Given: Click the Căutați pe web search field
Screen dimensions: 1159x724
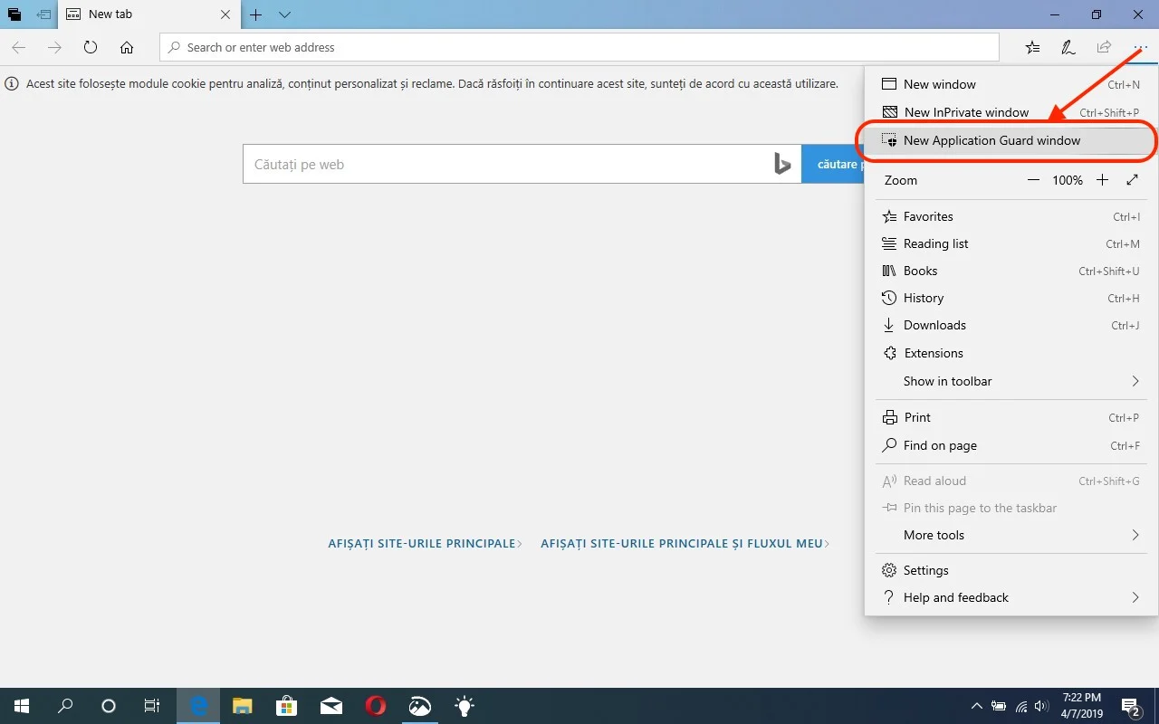Looking at the screenshot, I should (507, 165).
